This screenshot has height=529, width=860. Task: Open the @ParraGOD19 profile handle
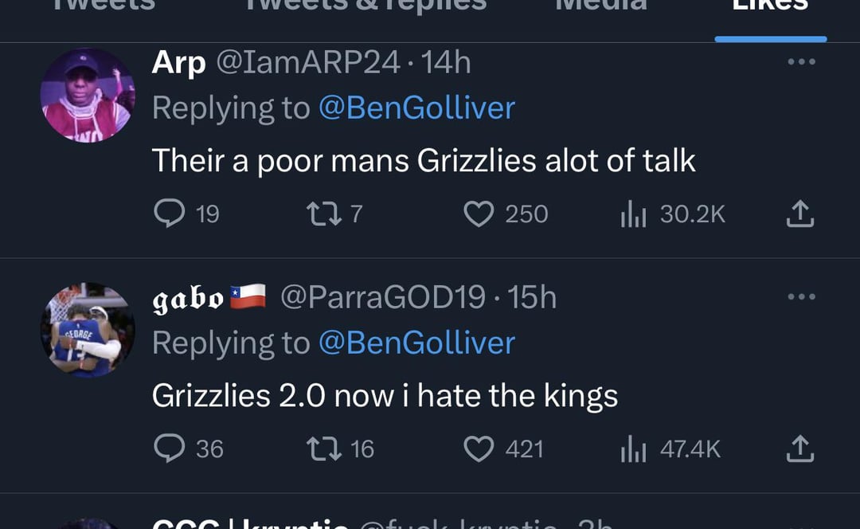tap(382, 297)
